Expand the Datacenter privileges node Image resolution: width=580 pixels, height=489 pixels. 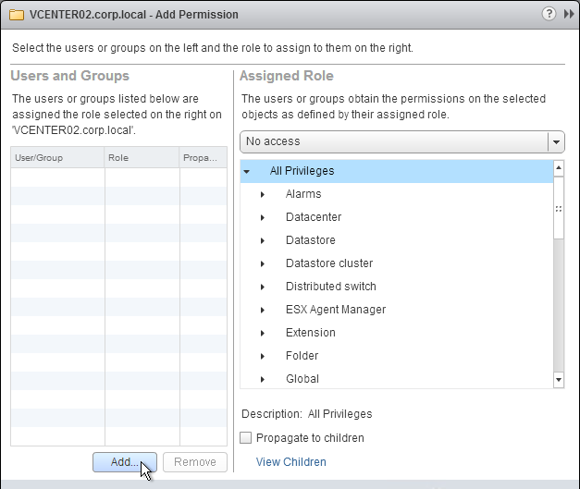click(x=263, y=217)
